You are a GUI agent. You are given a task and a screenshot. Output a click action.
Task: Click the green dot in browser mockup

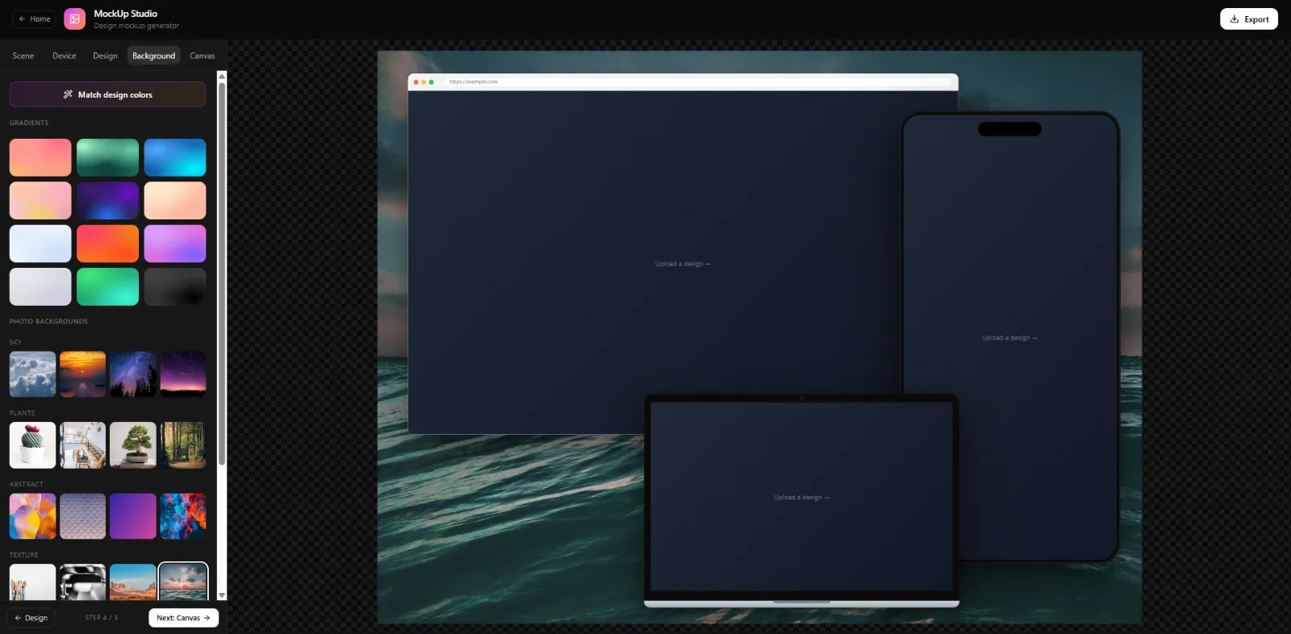[x=432, y=81]
